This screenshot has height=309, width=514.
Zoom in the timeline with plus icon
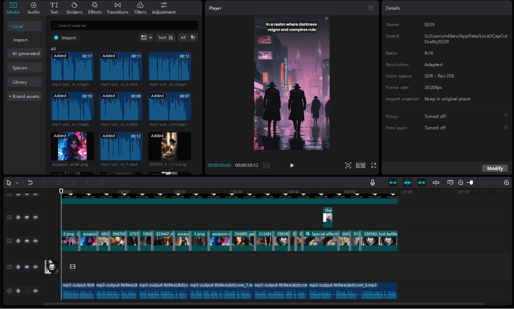(x=506, y=183)
